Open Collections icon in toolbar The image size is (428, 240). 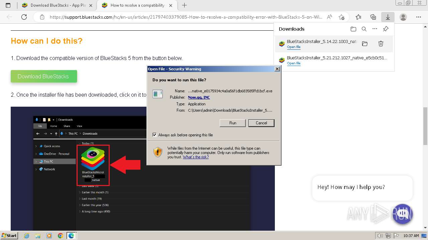tap(373, 17)
